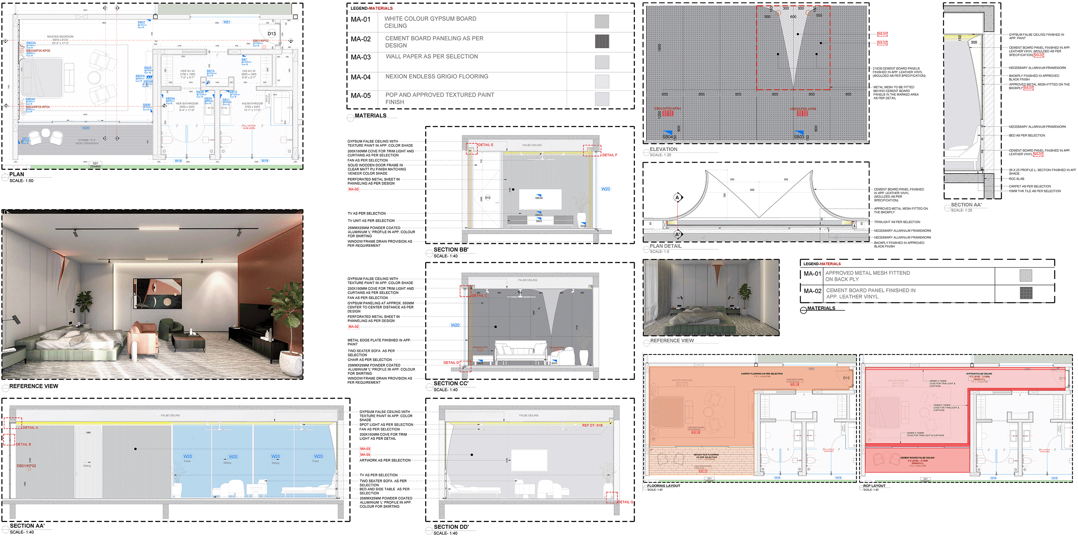1078x539 pixels.
Task: Click the red DETAIL E callout label
Action: [x=485, y=145]
